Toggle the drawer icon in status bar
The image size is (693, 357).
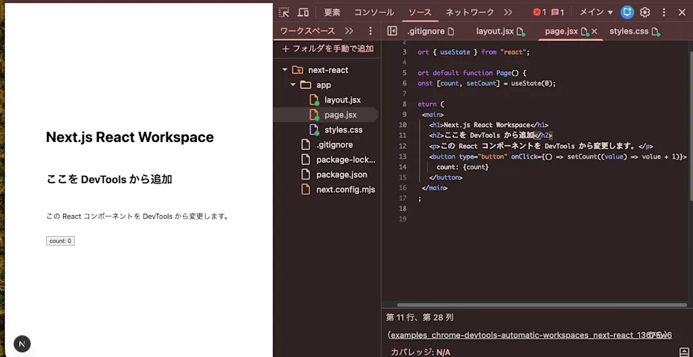tap(683, 352)
